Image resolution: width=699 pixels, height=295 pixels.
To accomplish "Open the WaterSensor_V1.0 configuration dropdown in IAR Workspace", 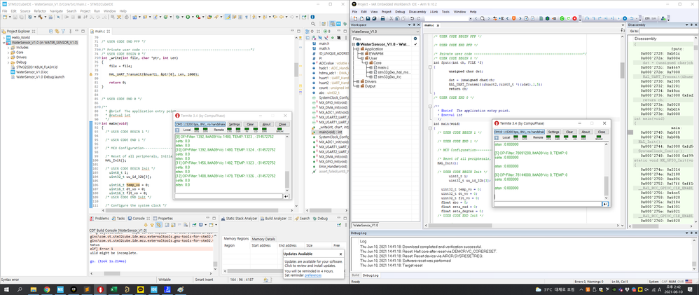I will tap(386, 32).
